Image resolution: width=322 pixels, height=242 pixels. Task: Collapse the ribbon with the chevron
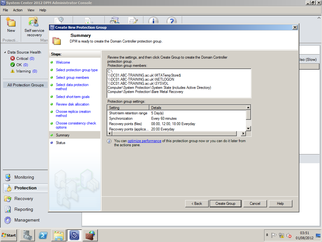click(319, 18)
